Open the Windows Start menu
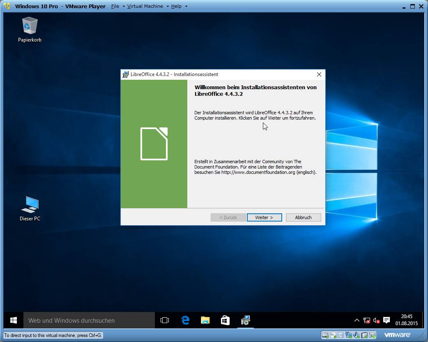This screenshot has height=342, width=428. (x=14, y=320)
